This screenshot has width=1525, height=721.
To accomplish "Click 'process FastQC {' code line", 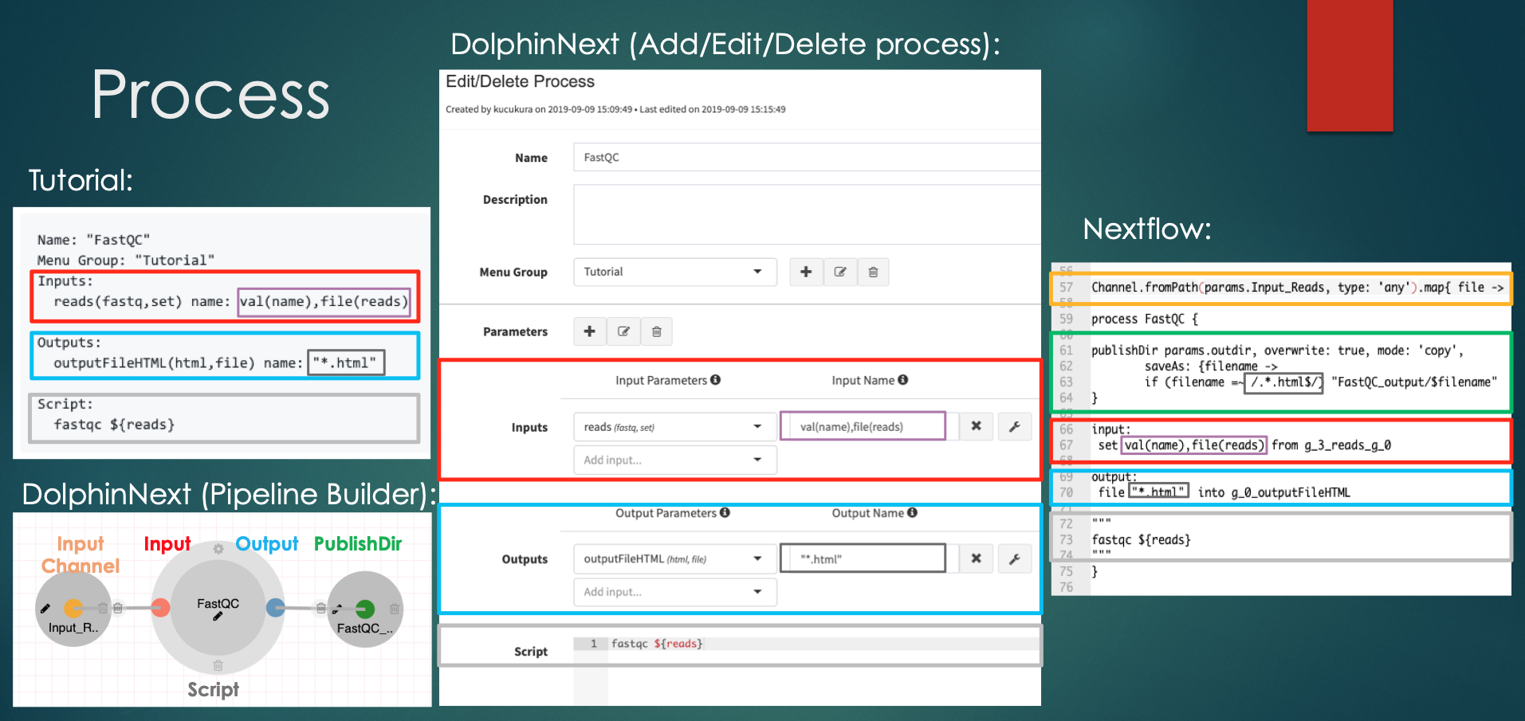I will 1144,319.
